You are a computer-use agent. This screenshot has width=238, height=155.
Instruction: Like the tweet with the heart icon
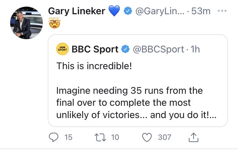(x=147, y=137)
